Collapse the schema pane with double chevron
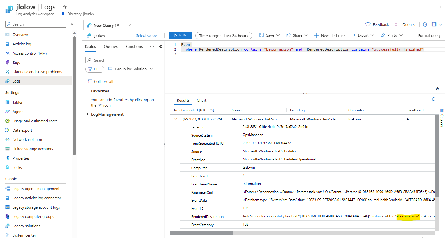The image size is (448, 238). pyautogui.click(x=161, y=46)
